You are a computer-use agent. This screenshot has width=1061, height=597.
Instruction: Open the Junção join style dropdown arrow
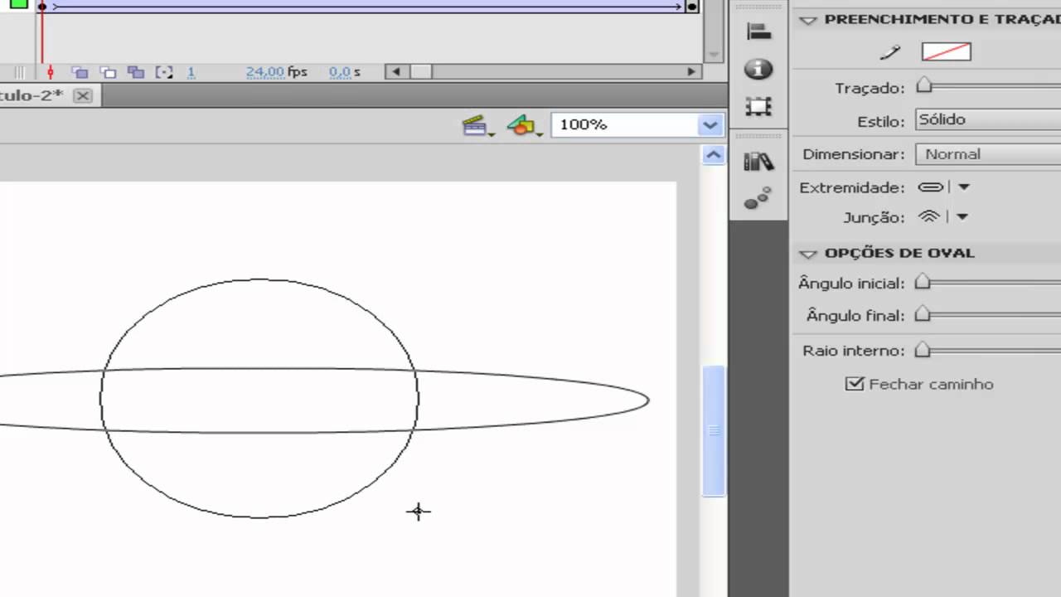pyautogui.click(x=962, y=217)
